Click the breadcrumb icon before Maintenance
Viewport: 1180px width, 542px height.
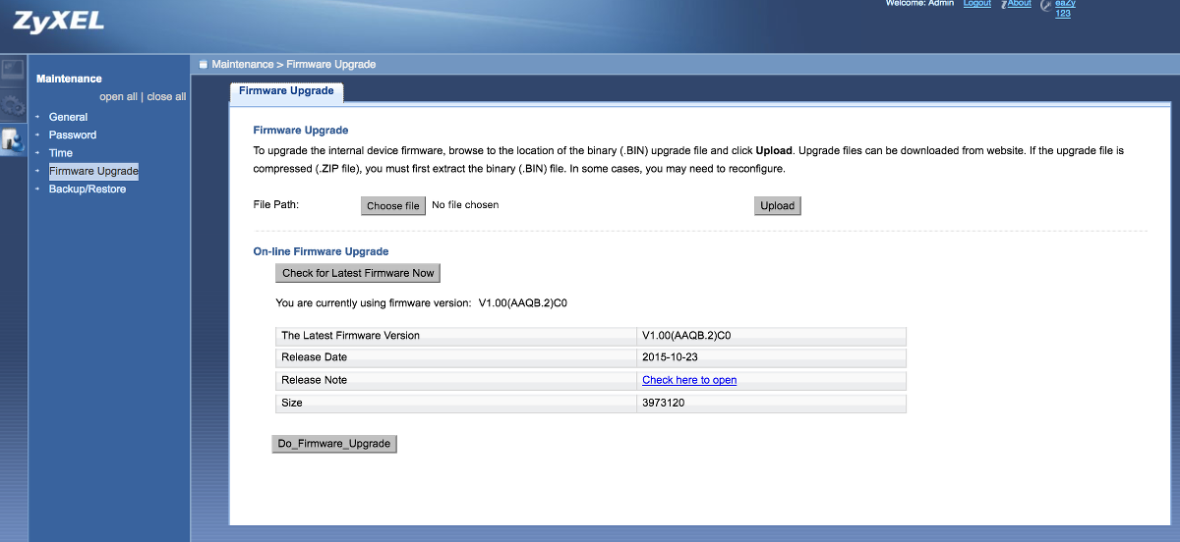click(204, 65)
